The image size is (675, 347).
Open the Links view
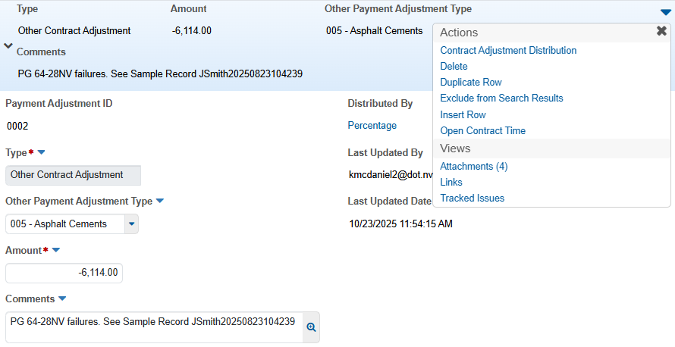451,183
